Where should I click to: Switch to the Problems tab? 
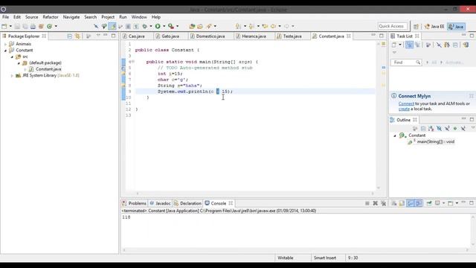(134, 203)
